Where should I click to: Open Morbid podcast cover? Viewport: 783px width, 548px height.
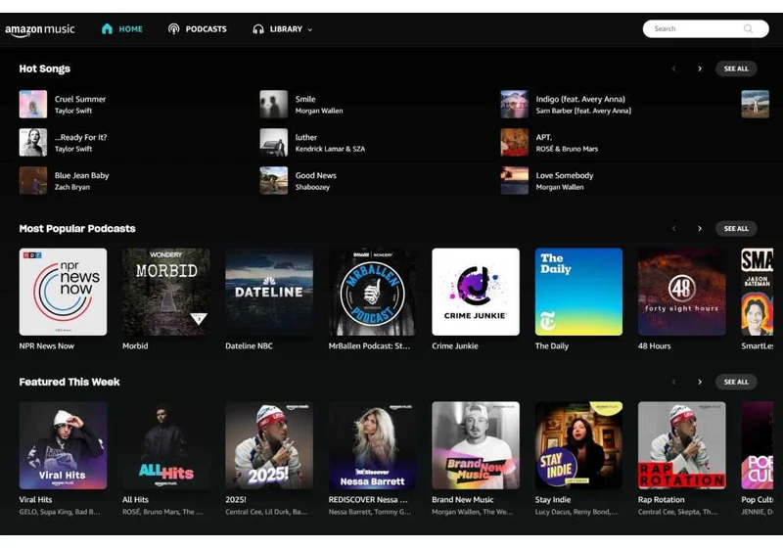tap(165, 292)
